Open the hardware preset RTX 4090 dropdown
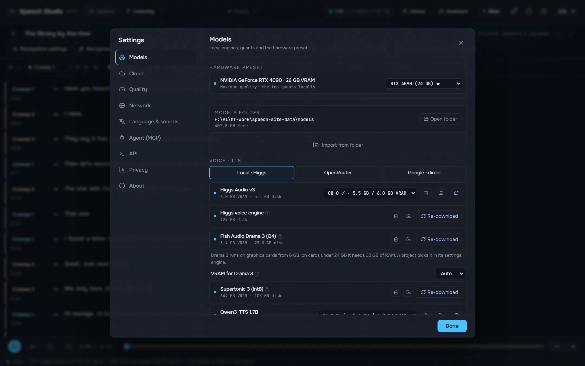 click(x=424, y=84)
